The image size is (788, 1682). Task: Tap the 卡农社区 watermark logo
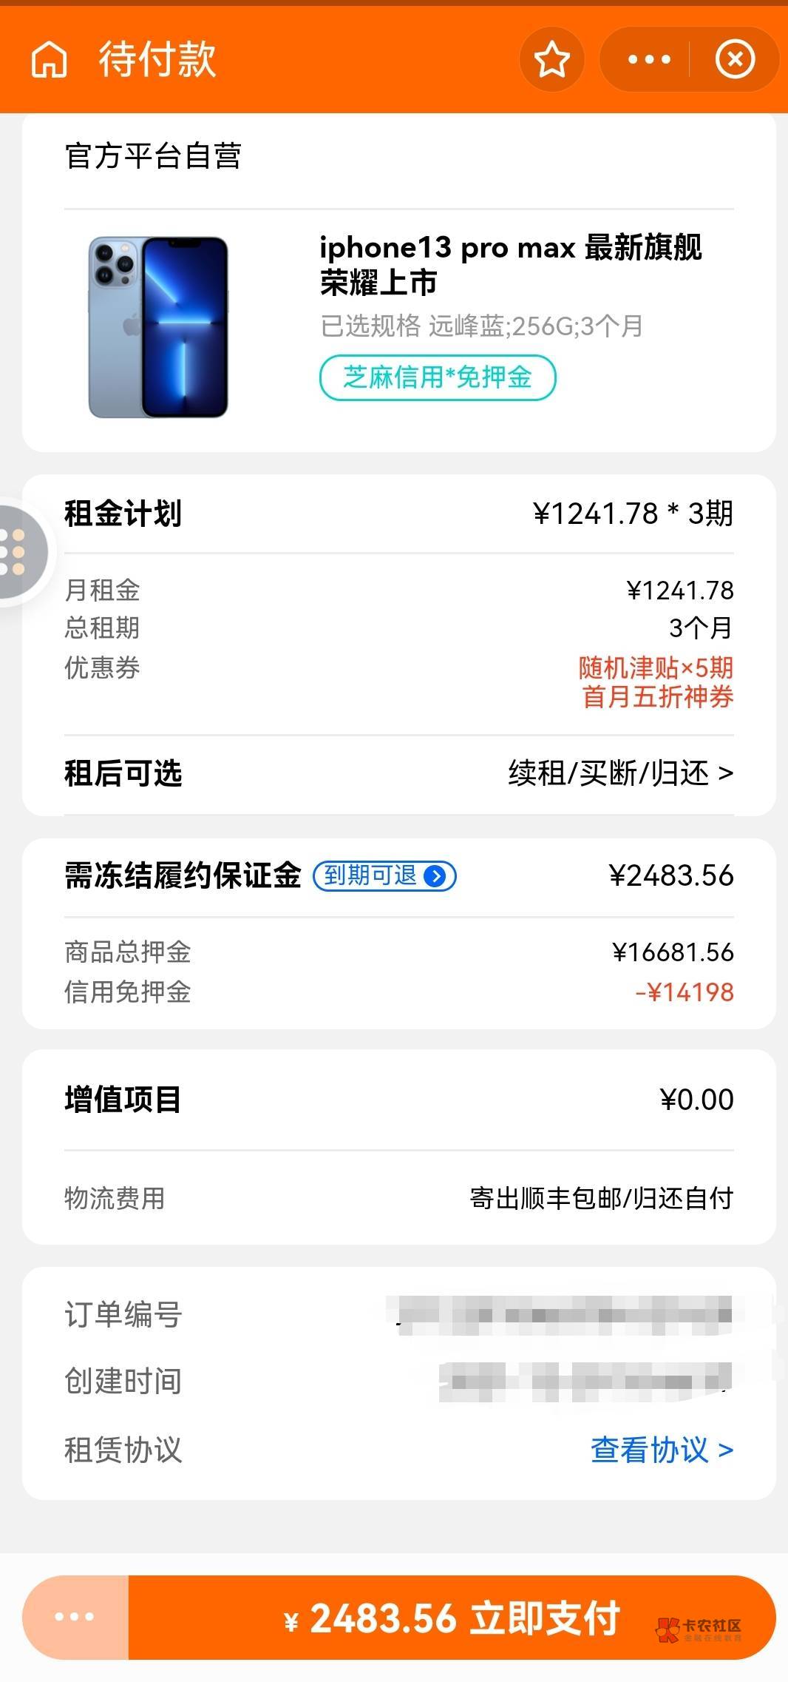[x=699, y=1627]
